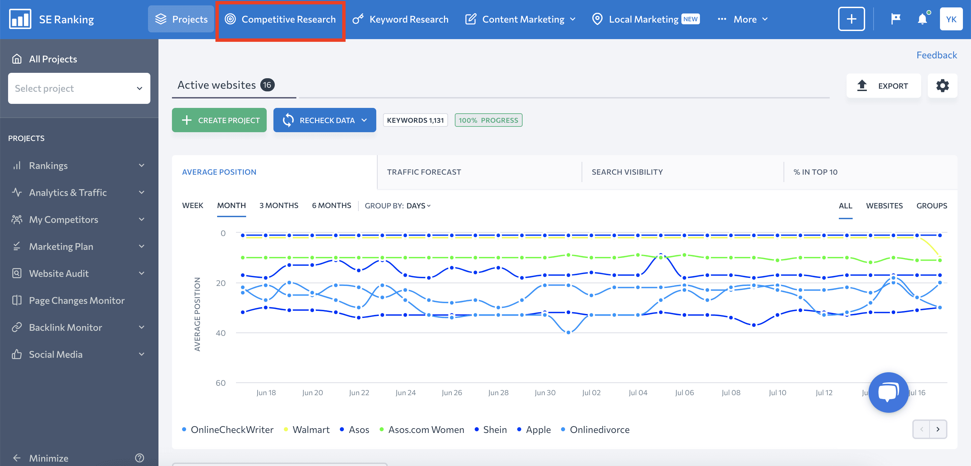Click the Analytics & Traffic pulse icon
Screen dimensions: 971x466
pyautogui.click(x=17, y=192)
